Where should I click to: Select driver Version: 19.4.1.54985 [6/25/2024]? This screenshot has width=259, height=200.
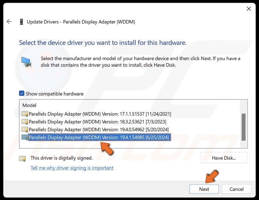[x=100, y=137]
